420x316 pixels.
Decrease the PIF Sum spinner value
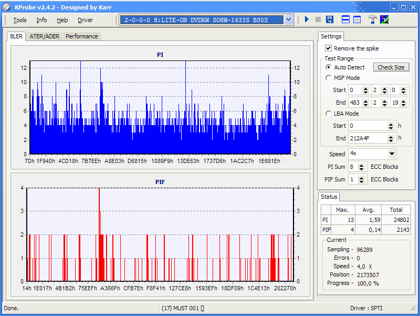click(362, 182)
